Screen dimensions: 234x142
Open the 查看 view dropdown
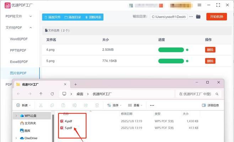coord(135,105)
